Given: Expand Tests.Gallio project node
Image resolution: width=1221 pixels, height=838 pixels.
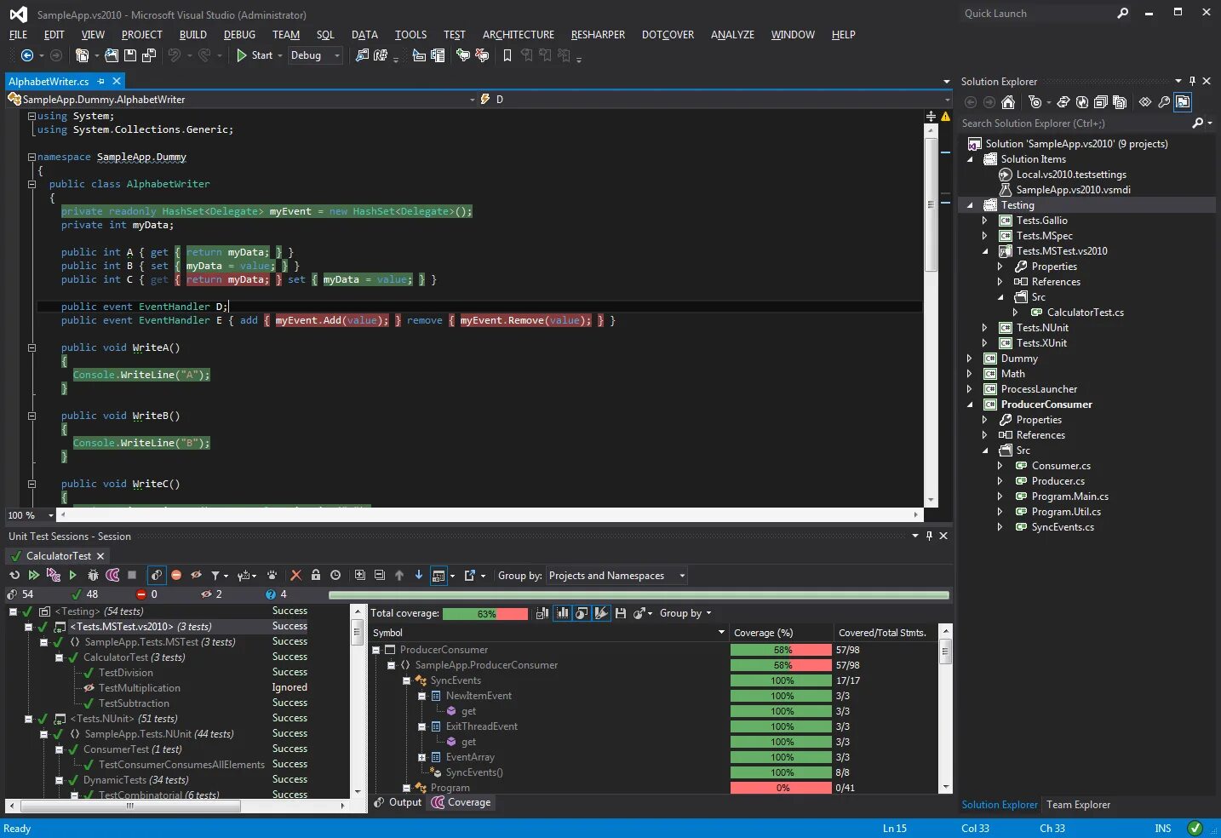Looking at the screenshot, I should pos(985,221).
